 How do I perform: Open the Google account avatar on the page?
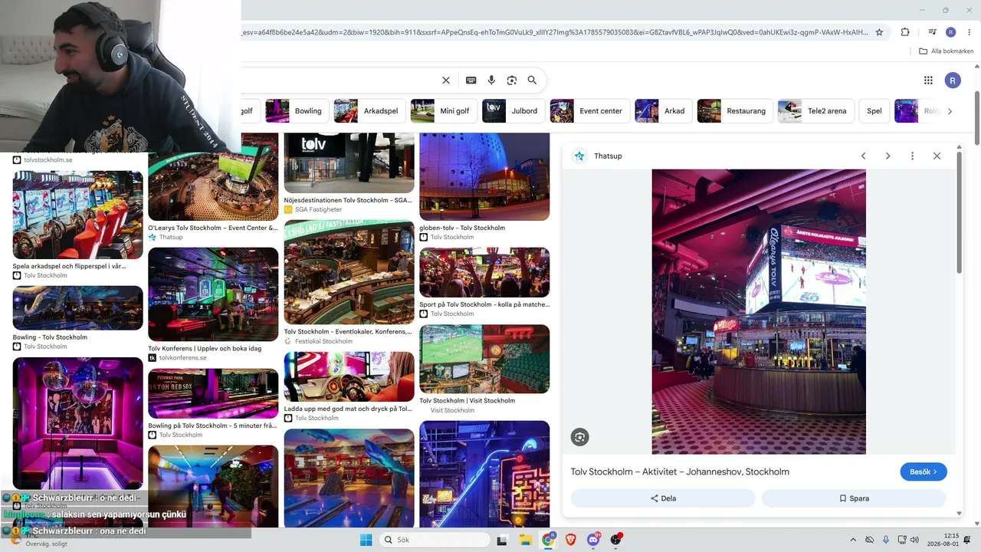click(953, 80)
